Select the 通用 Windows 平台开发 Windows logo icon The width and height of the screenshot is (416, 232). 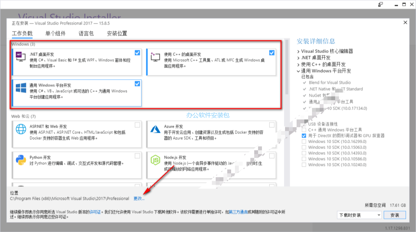(20, 87)
